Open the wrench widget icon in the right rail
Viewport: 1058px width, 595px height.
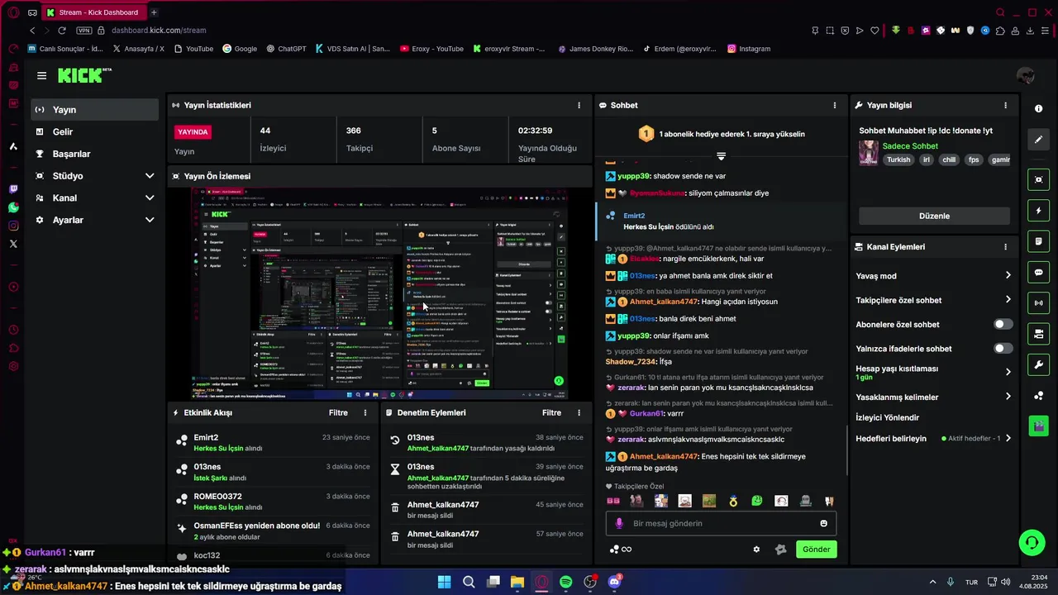click(x=1038, y=364)
